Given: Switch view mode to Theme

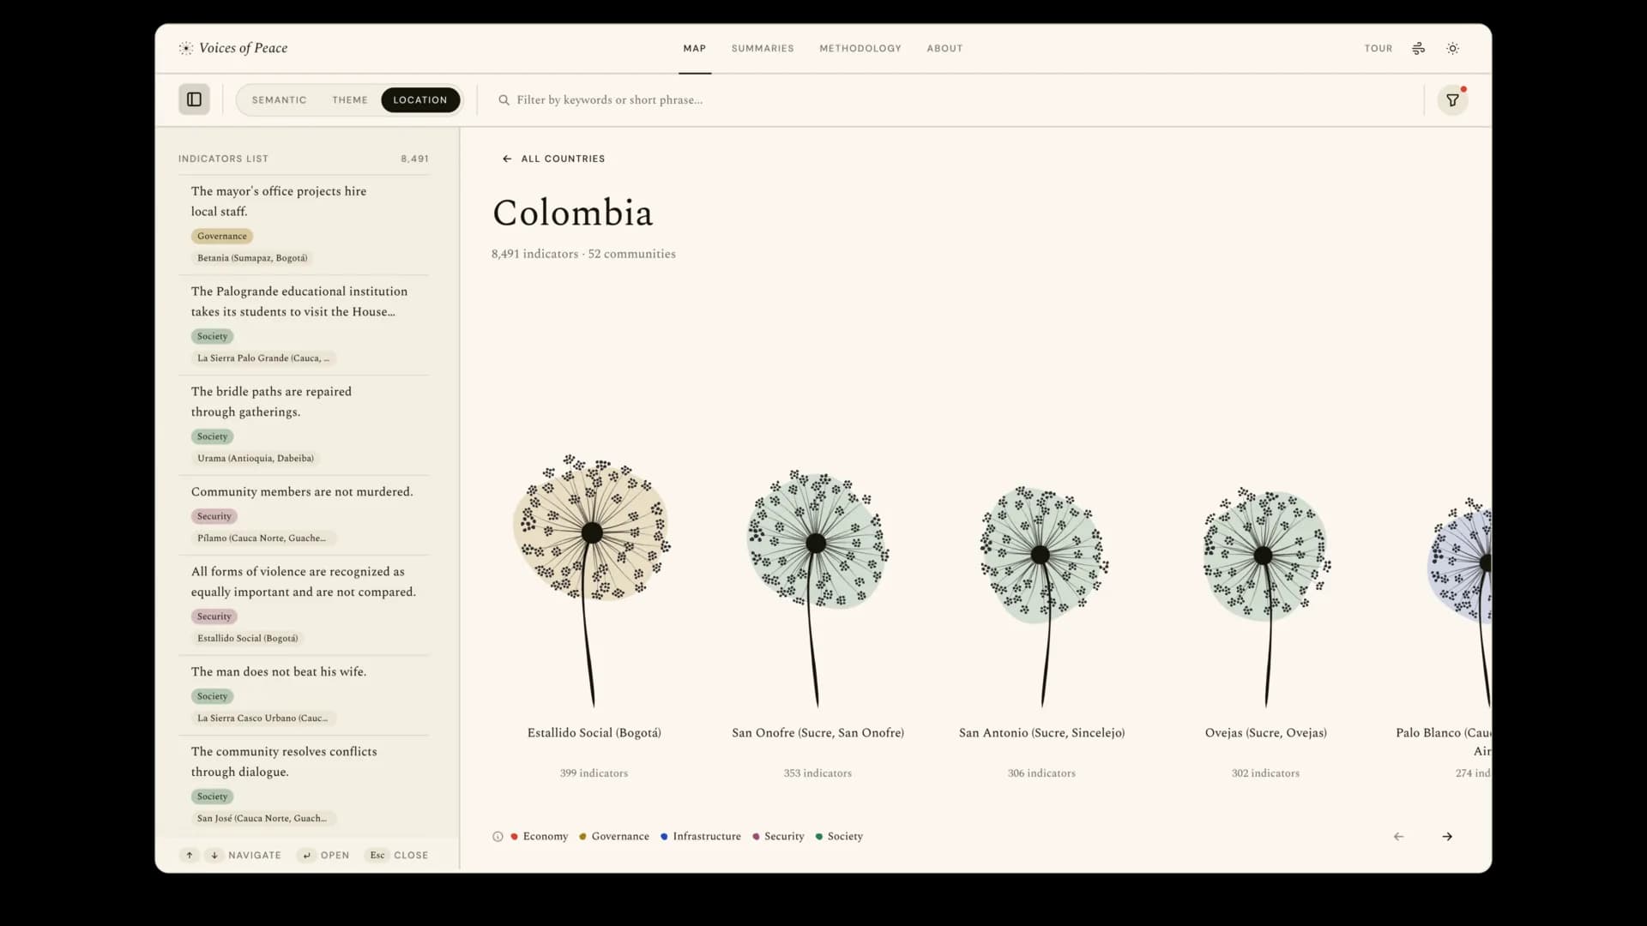Looking at the screenshot, I should click(x=350, y=100).
